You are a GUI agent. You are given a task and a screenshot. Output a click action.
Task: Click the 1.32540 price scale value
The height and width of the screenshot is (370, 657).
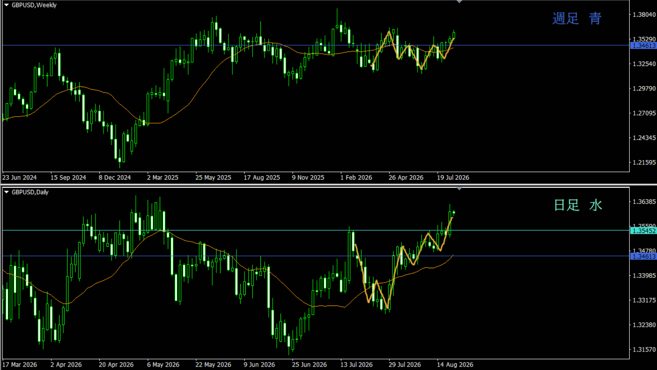tap(644, 64)
